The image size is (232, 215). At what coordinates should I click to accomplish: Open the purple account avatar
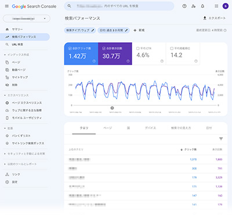pos(226,6)
